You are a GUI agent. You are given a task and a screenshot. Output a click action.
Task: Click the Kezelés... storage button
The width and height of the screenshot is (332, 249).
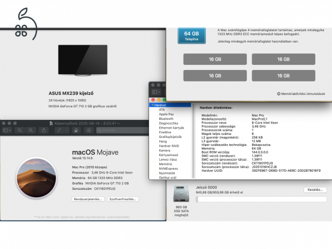click(315, 190)
